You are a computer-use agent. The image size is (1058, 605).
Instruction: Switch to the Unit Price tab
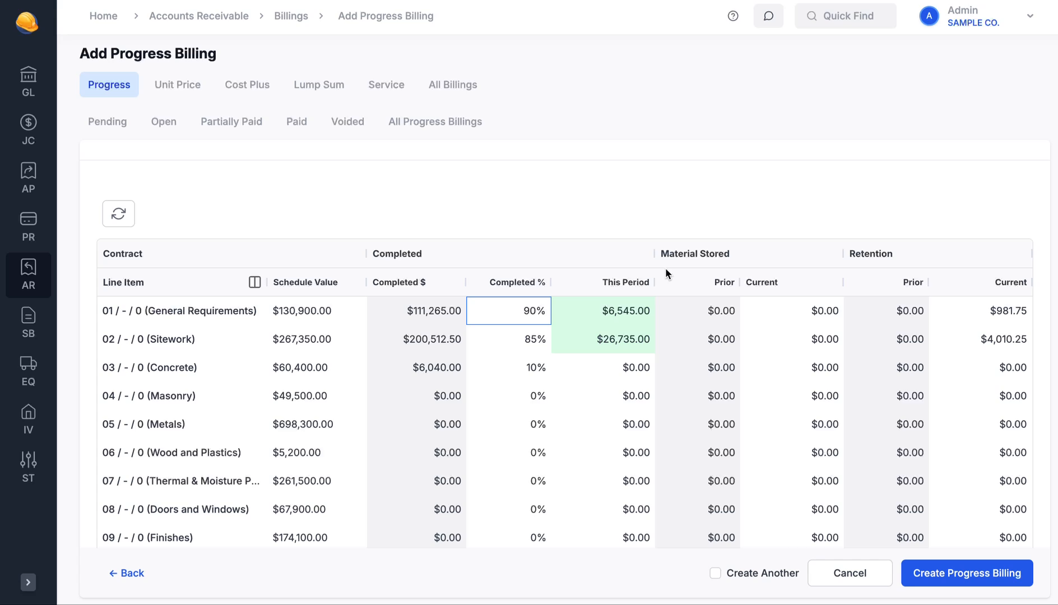177,84
